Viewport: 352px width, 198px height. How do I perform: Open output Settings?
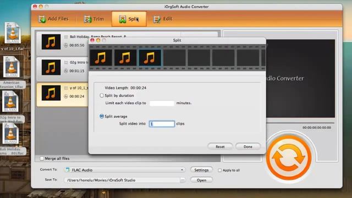201,170
